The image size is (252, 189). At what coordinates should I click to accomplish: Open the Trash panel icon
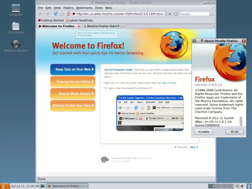pyautogui.click(x=249, y=186)
